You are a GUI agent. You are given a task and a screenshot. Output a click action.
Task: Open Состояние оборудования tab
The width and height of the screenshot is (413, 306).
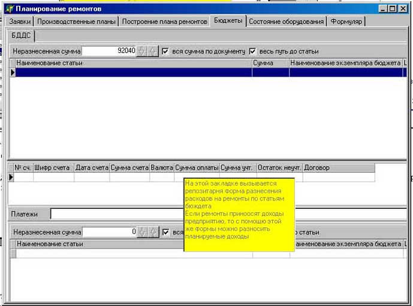point(286,22)
